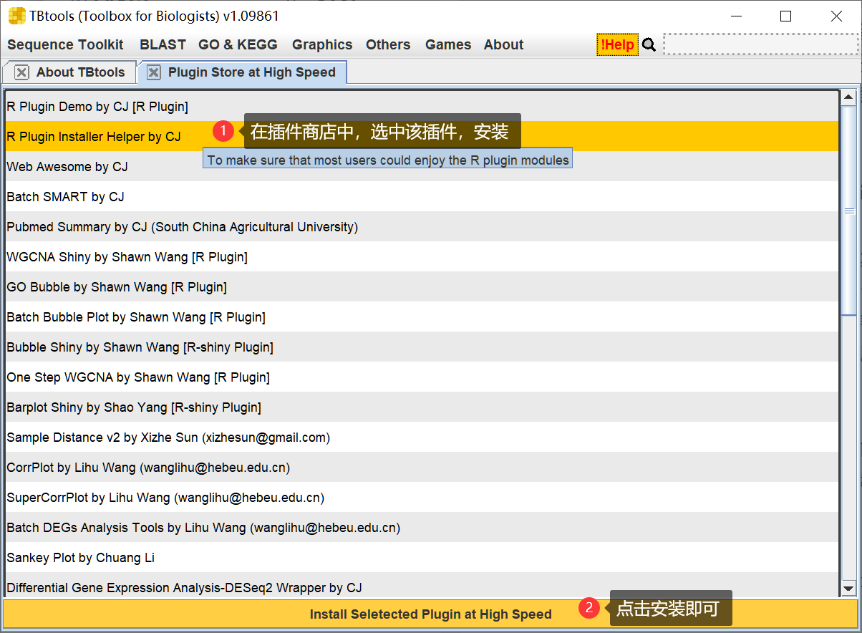Select R Plugin Demo by CJ

(x=422, y=106)
